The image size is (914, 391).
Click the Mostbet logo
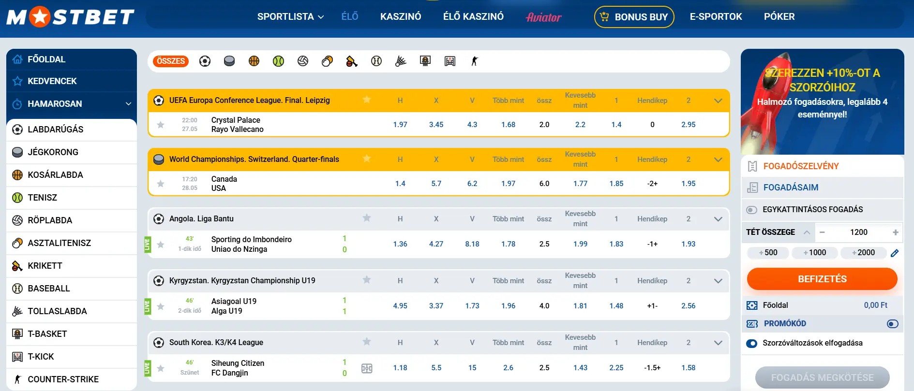71,17
